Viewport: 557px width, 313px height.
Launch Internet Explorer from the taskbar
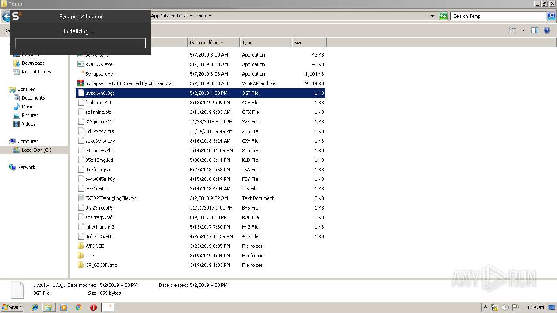35,307
